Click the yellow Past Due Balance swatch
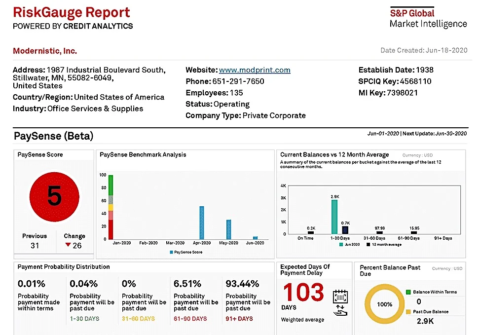 [x=408, y=312]
